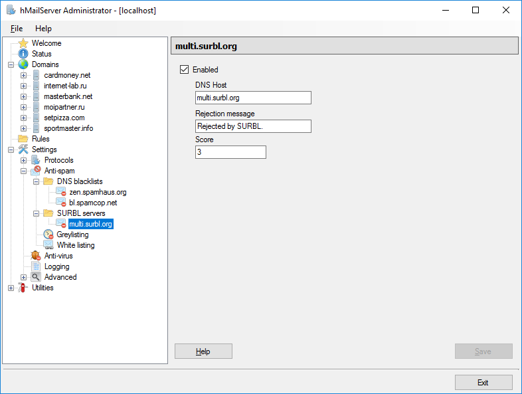522x394 pixels.
Task: Click the bl.spamcop.net envelope icon
Action: 61,203
